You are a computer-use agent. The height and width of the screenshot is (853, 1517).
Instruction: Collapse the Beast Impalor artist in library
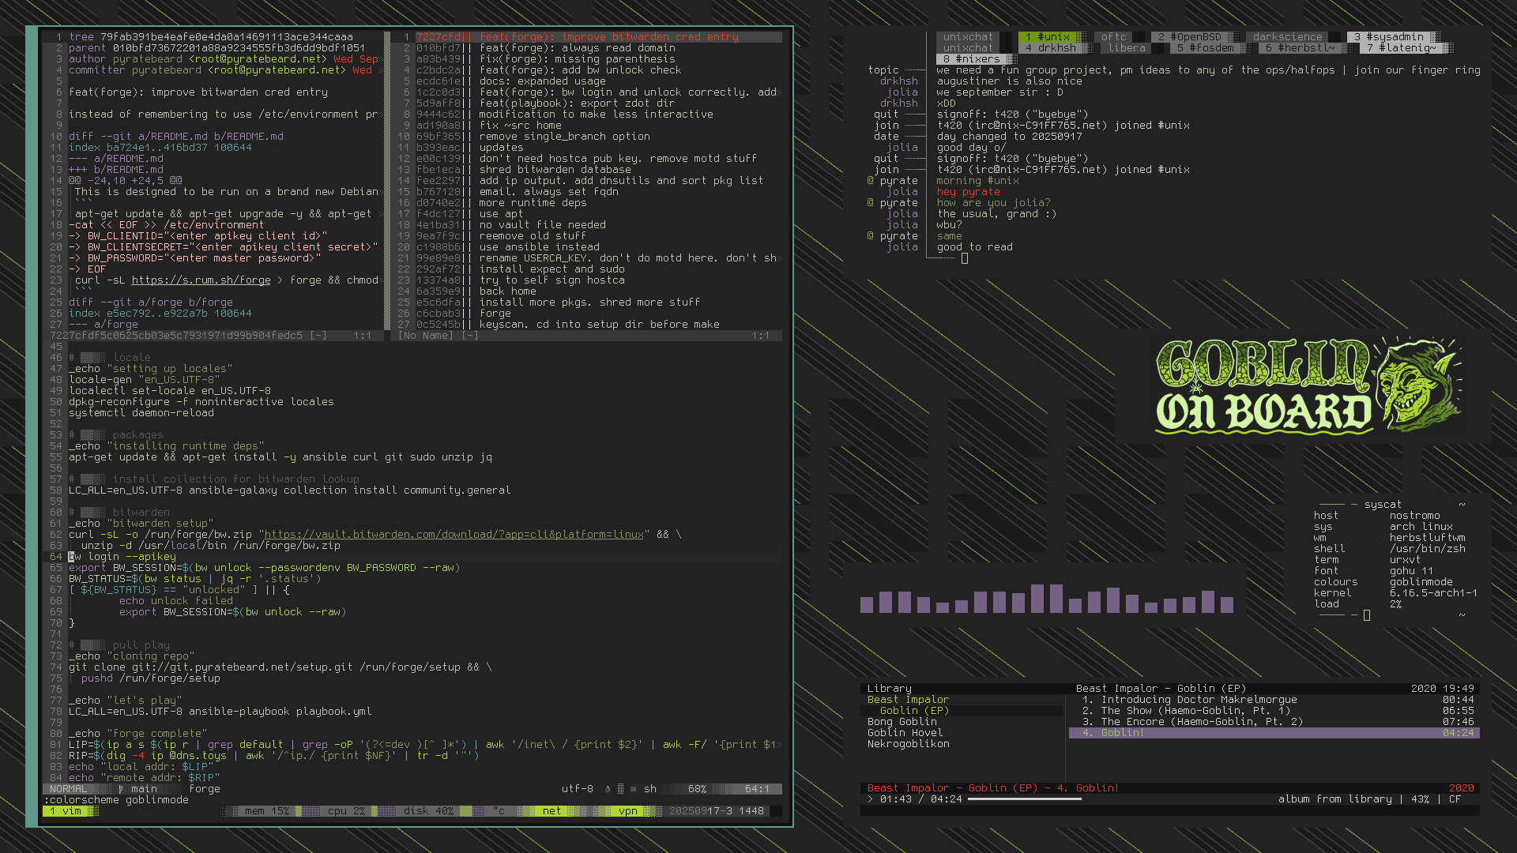point(907,700)
